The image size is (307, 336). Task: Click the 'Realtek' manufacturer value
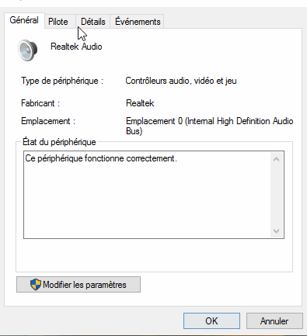pos(140,103)
